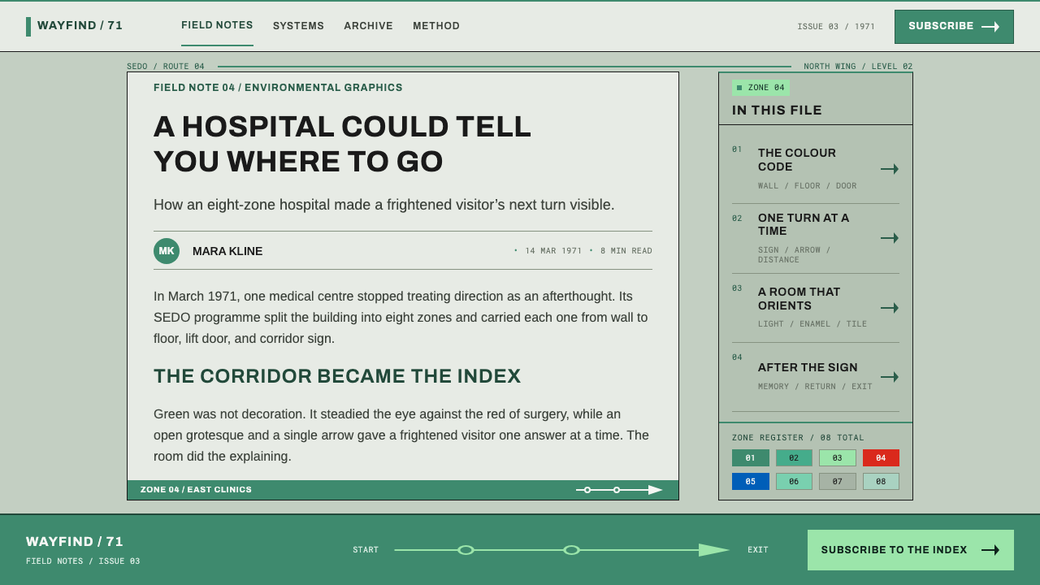
Task: Open the Archive nav item
Action: (368, 26)
